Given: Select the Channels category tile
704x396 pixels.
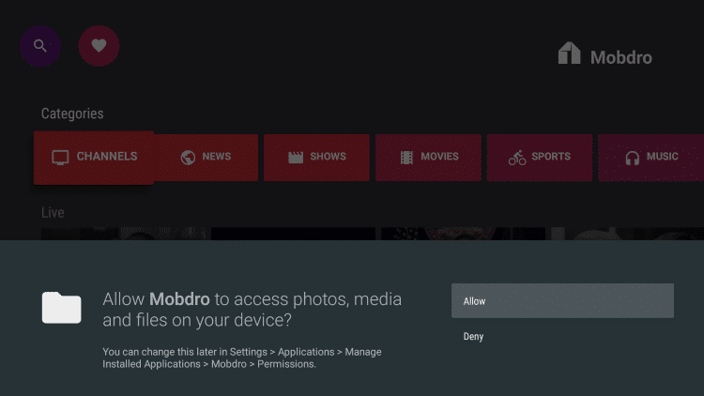Looking at the screenshot, I should coord(94,157).
